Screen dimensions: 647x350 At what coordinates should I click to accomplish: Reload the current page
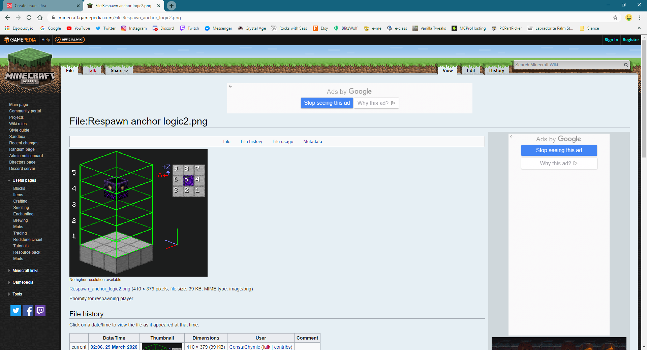(29, 17)
